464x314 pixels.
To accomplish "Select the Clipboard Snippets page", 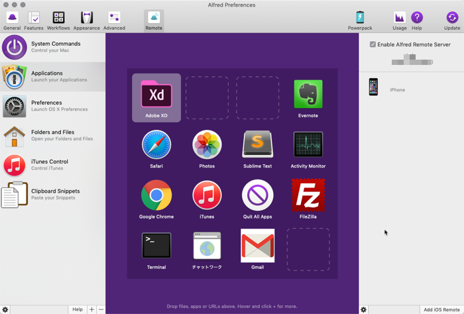I will [x=52, y=195].
